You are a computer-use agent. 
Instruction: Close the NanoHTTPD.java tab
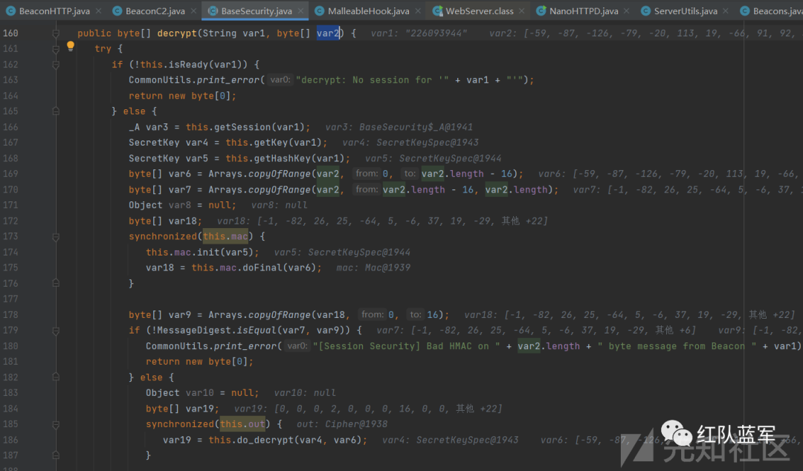626,10
